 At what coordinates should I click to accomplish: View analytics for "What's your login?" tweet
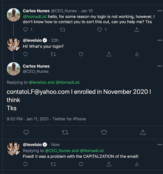[137, 54]
